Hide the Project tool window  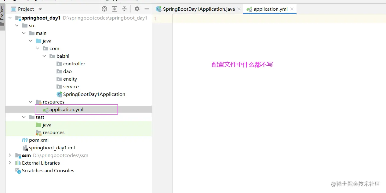pos(147,9)
